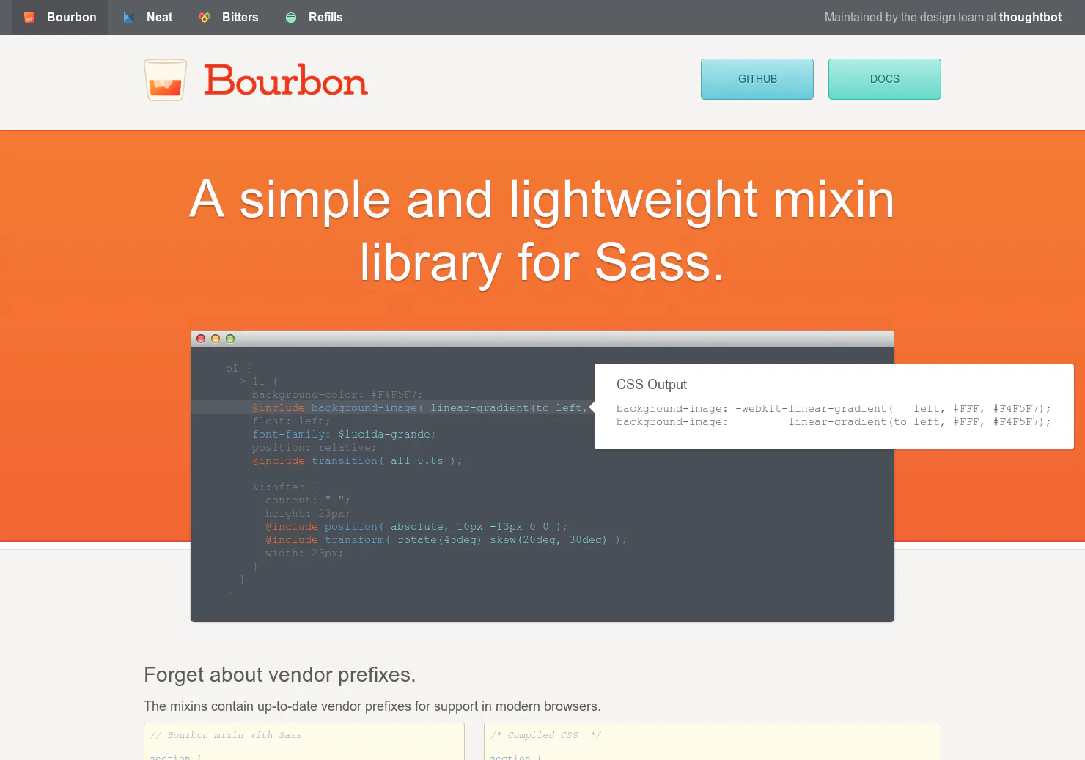Click the 'background-color: #F4F5F7' code line

(x=337, y=395)
